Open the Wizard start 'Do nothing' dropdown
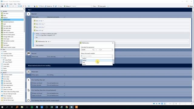This screenshot has height=109, width=194. 56,75
